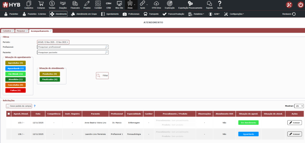The image size is (305, 143).
Task: Open the Período date range dropdown
Action: (53, 42)
